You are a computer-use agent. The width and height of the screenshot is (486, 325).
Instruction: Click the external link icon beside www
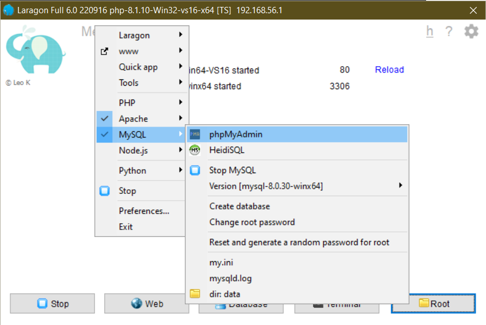tap(104, 51)
